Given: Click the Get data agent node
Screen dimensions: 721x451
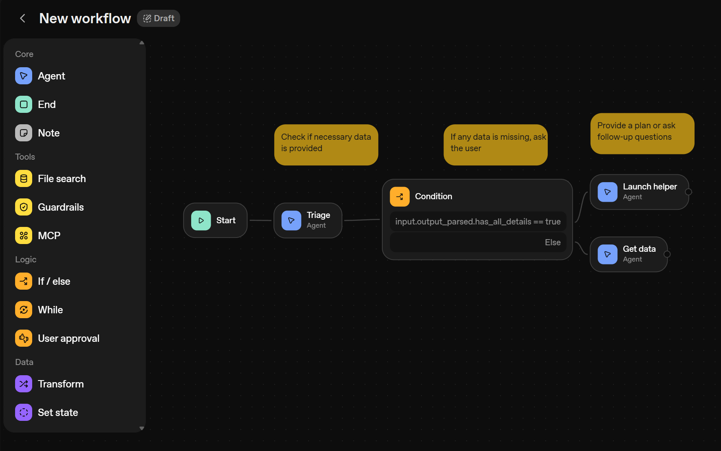Looking at the screenshot, I should click(628, 254).
